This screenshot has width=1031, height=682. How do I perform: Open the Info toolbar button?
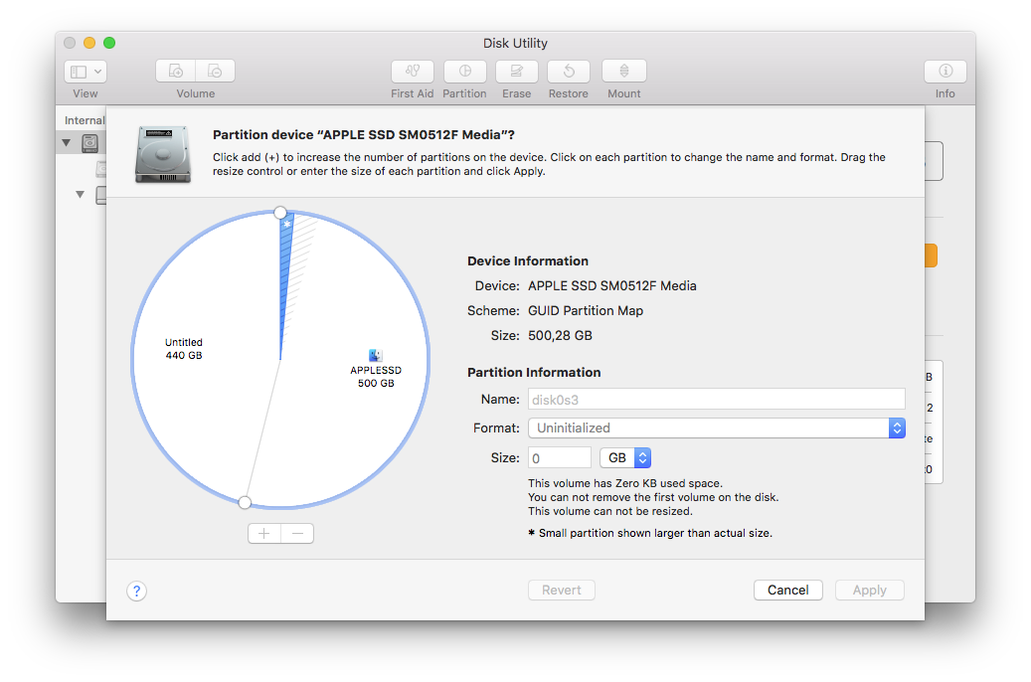tap(945, 71)
